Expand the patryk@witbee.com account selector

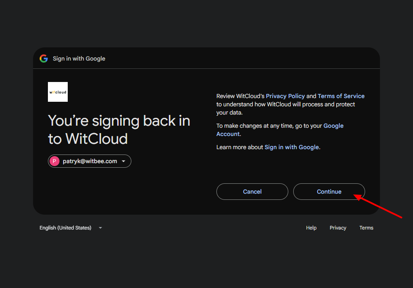(x=90, y=161)
